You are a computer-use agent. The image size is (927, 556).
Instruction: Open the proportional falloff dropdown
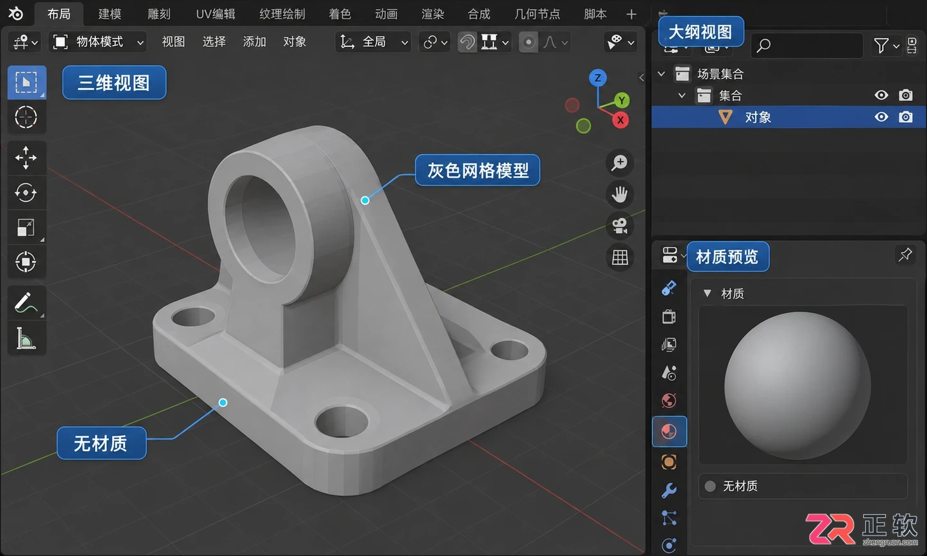[x=556, y=42]
